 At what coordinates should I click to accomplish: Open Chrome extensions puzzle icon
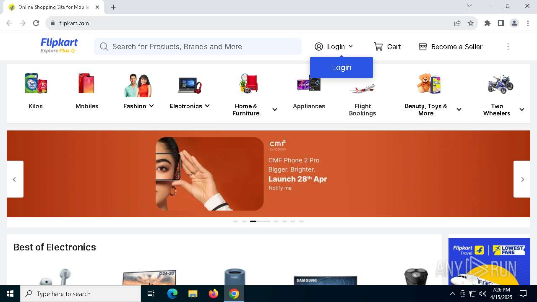[x=487, y=23]
